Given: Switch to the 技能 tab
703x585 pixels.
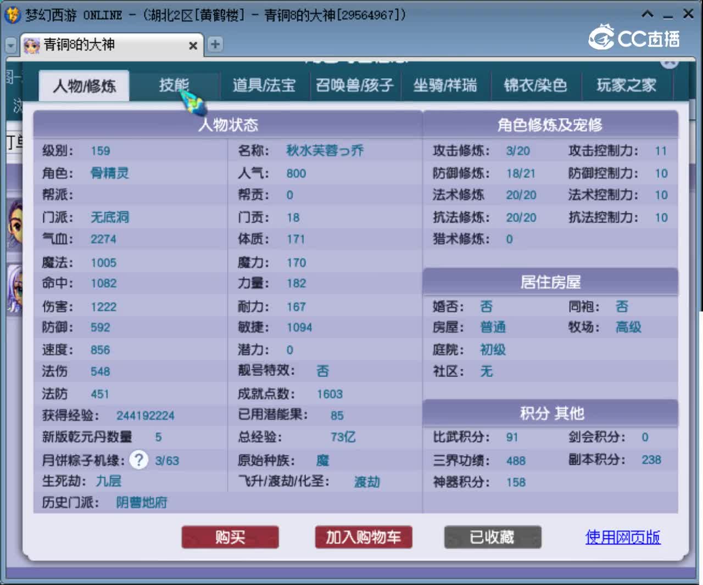Looking at the screenshot, I should pos(174,85).
